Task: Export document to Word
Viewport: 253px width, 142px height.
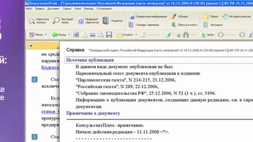Action: point(76,35)
